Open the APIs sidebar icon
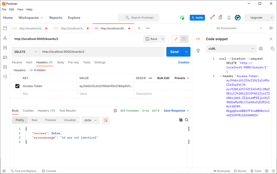This screenshot has height=174, width=277. pyautogui.click(x=5, y=38)
